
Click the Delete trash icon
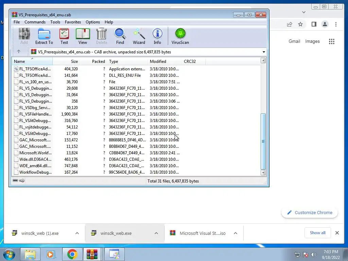point(102,36)
